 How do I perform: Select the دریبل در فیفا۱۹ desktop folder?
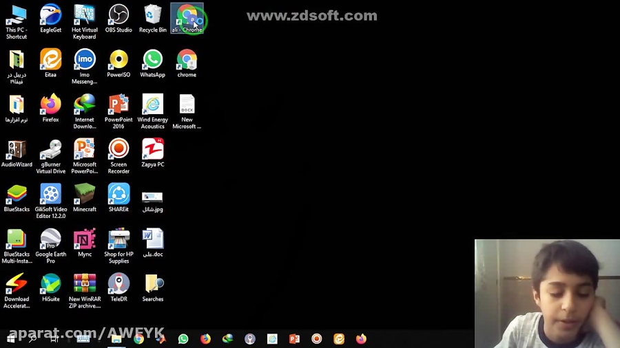pos(17,67)
